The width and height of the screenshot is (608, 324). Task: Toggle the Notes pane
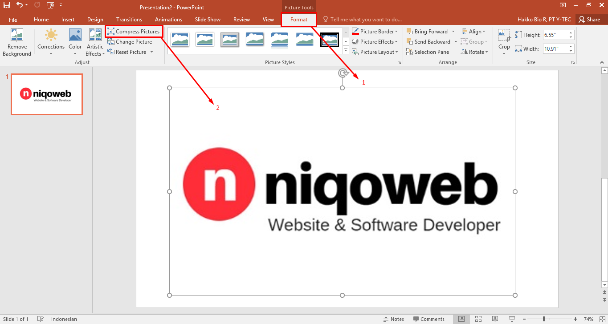pos(394,319)
